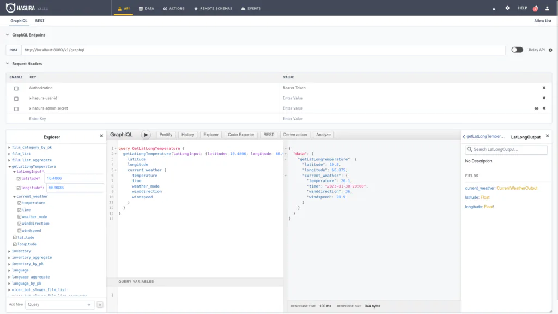
Task: Switch to the REST tab
Action: click(x=39, y=21)
